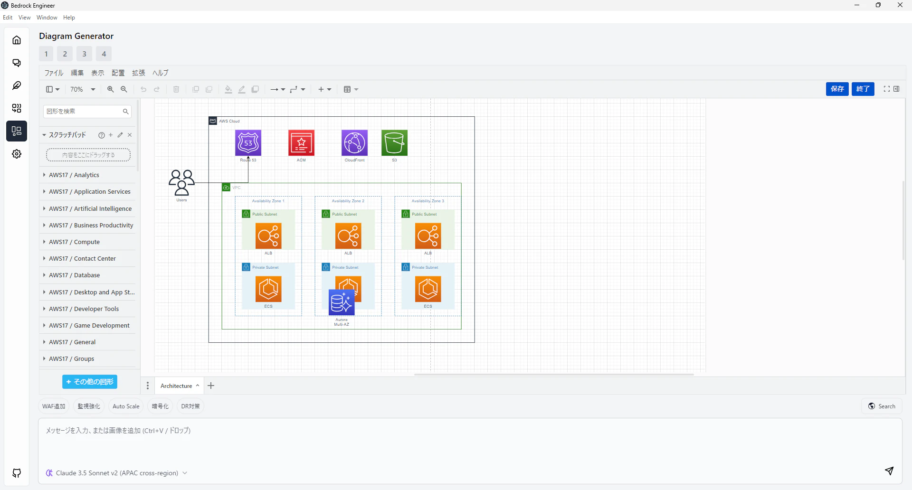This screenshot has width=912, height=490.
Task: Open the 拡張 menu
Action: (x=139, y=73)
